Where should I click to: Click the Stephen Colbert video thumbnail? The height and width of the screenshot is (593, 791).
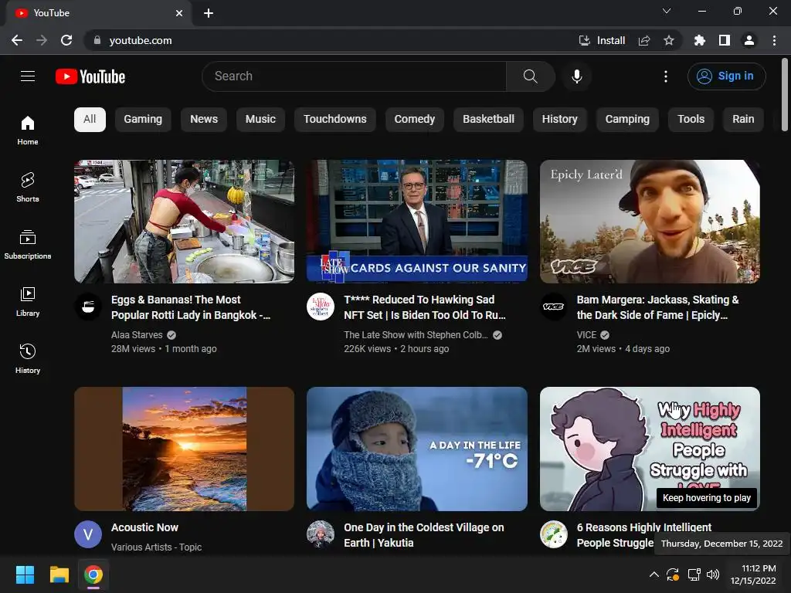(x=417, y=222)
